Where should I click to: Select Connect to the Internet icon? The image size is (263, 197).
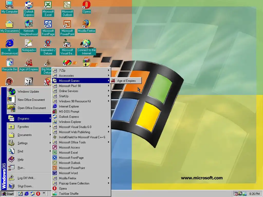87,47
